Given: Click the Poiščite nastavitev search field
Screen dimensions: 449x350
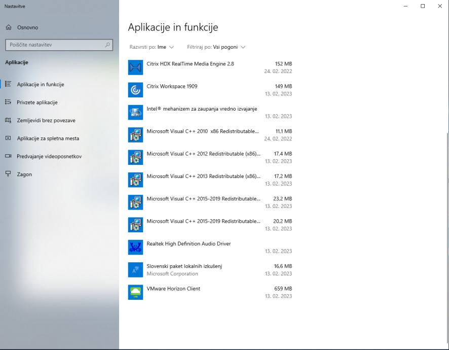Looking at the screenshot, I should coord(59,45).
